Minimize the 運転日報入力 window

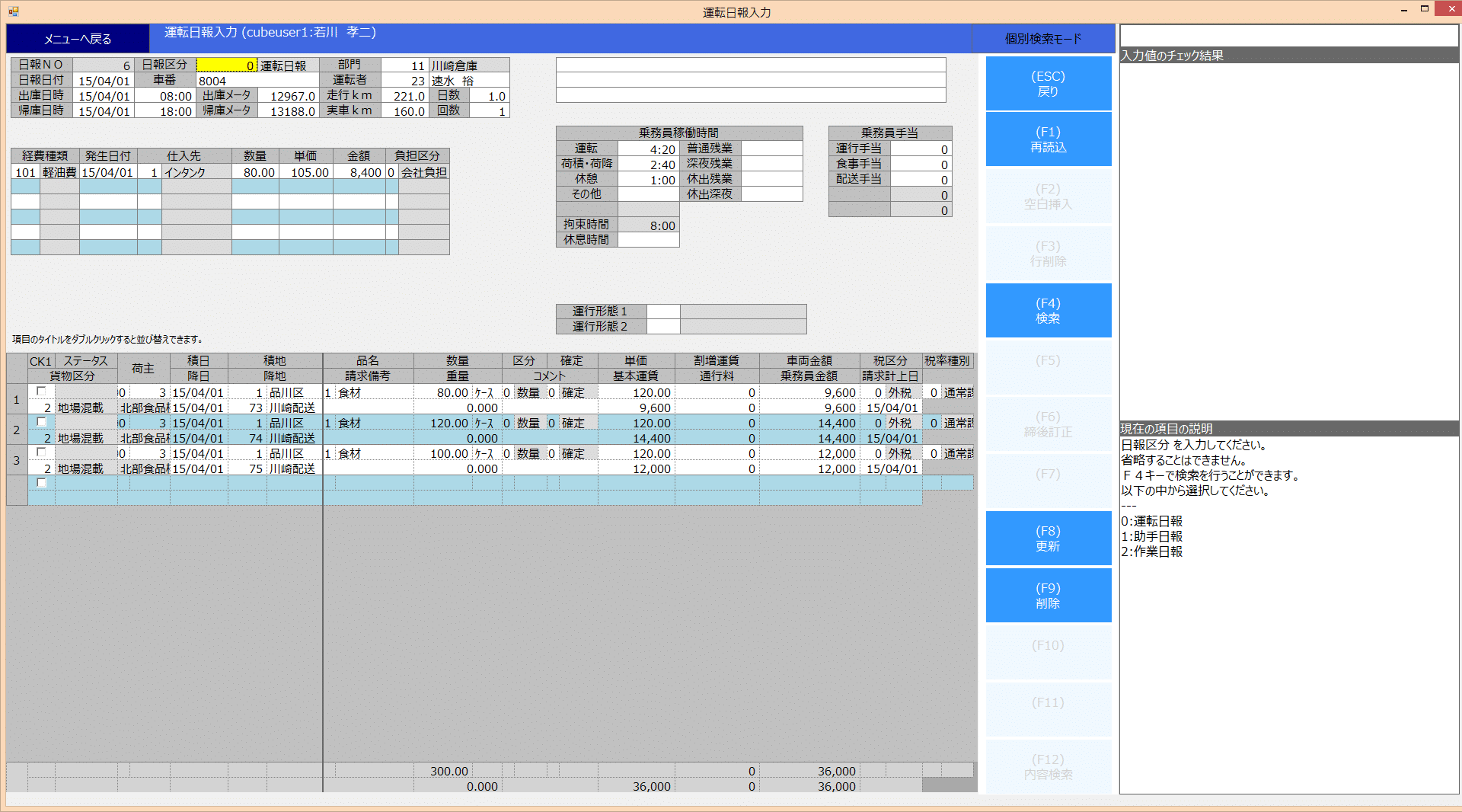[x=1403, y=10]
